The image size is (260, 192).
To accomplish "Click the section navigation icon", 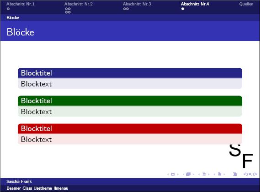I will 219,174.
